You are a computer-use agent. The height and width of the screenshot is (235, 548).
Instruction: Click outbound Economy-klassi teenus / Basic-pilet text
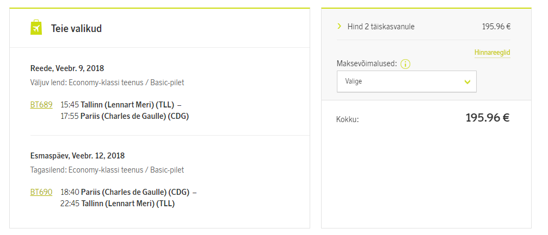click(107, 82)
